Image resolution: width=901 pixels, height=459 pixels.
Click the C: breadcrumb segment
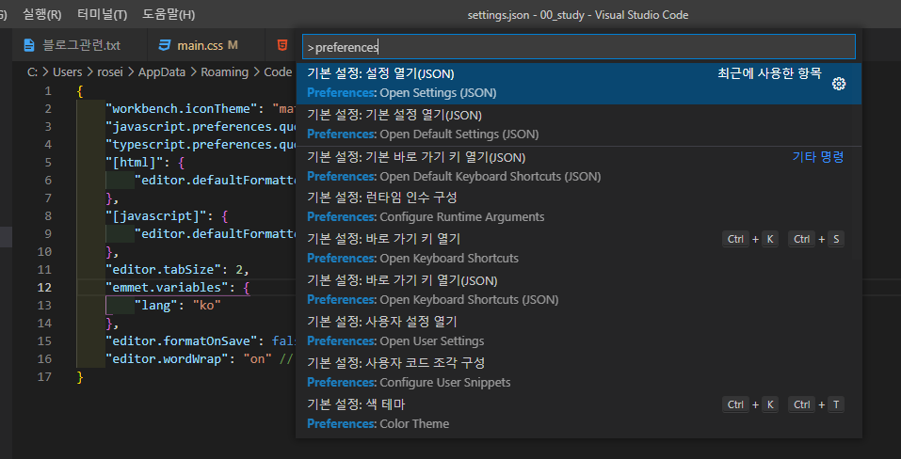(33, 72)
